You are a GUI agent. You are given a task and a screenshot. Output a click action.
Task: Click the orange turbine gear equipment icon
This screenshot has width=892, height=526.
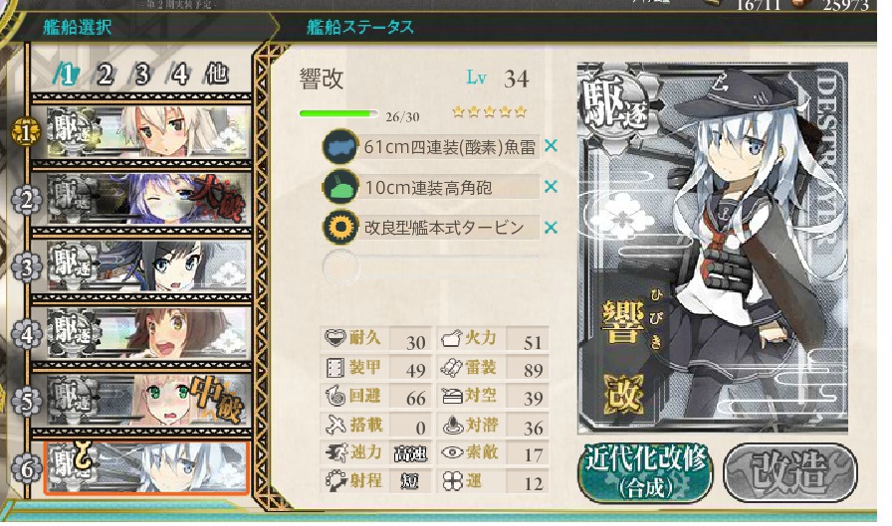tap(340, 228)
